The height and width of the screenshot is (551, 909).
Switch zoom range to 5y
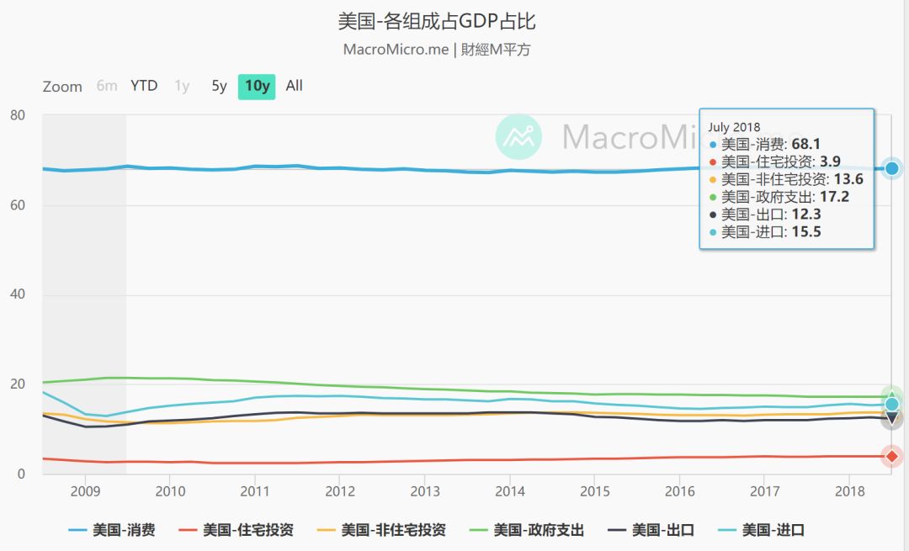coord(219,86)
